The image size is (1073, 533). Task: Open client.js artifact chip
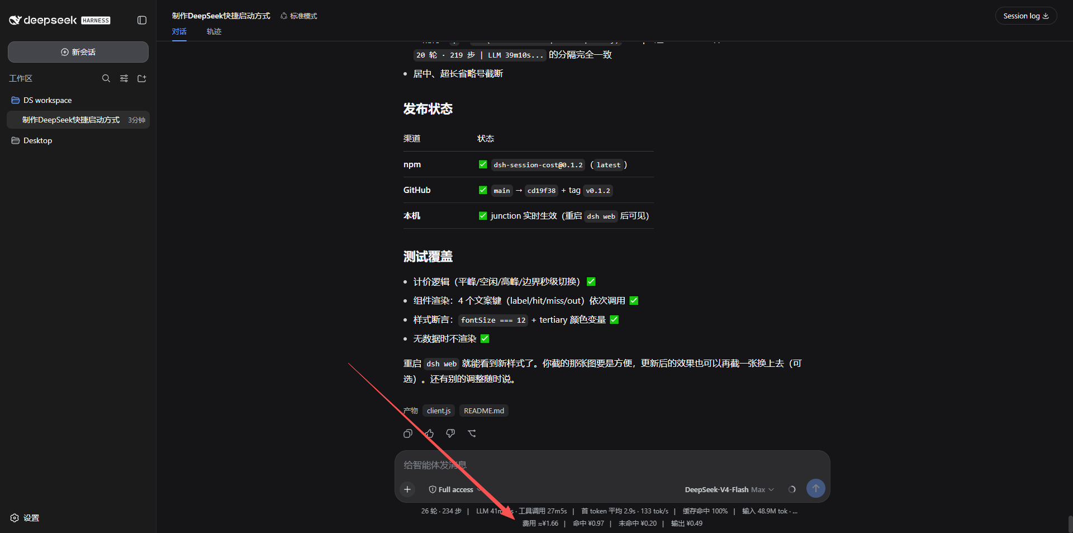click(x=439, y=411)
